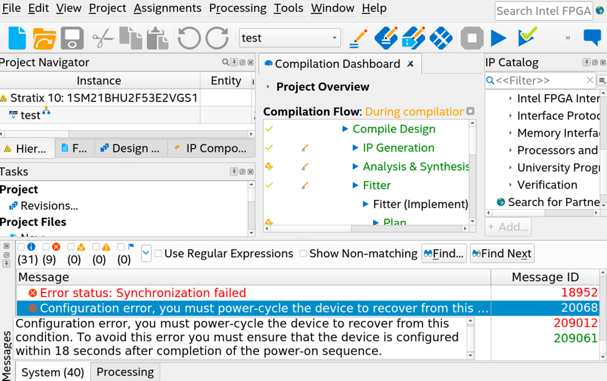
Task: Open a project with the folder icon
Action: click(x=44, y=38)
